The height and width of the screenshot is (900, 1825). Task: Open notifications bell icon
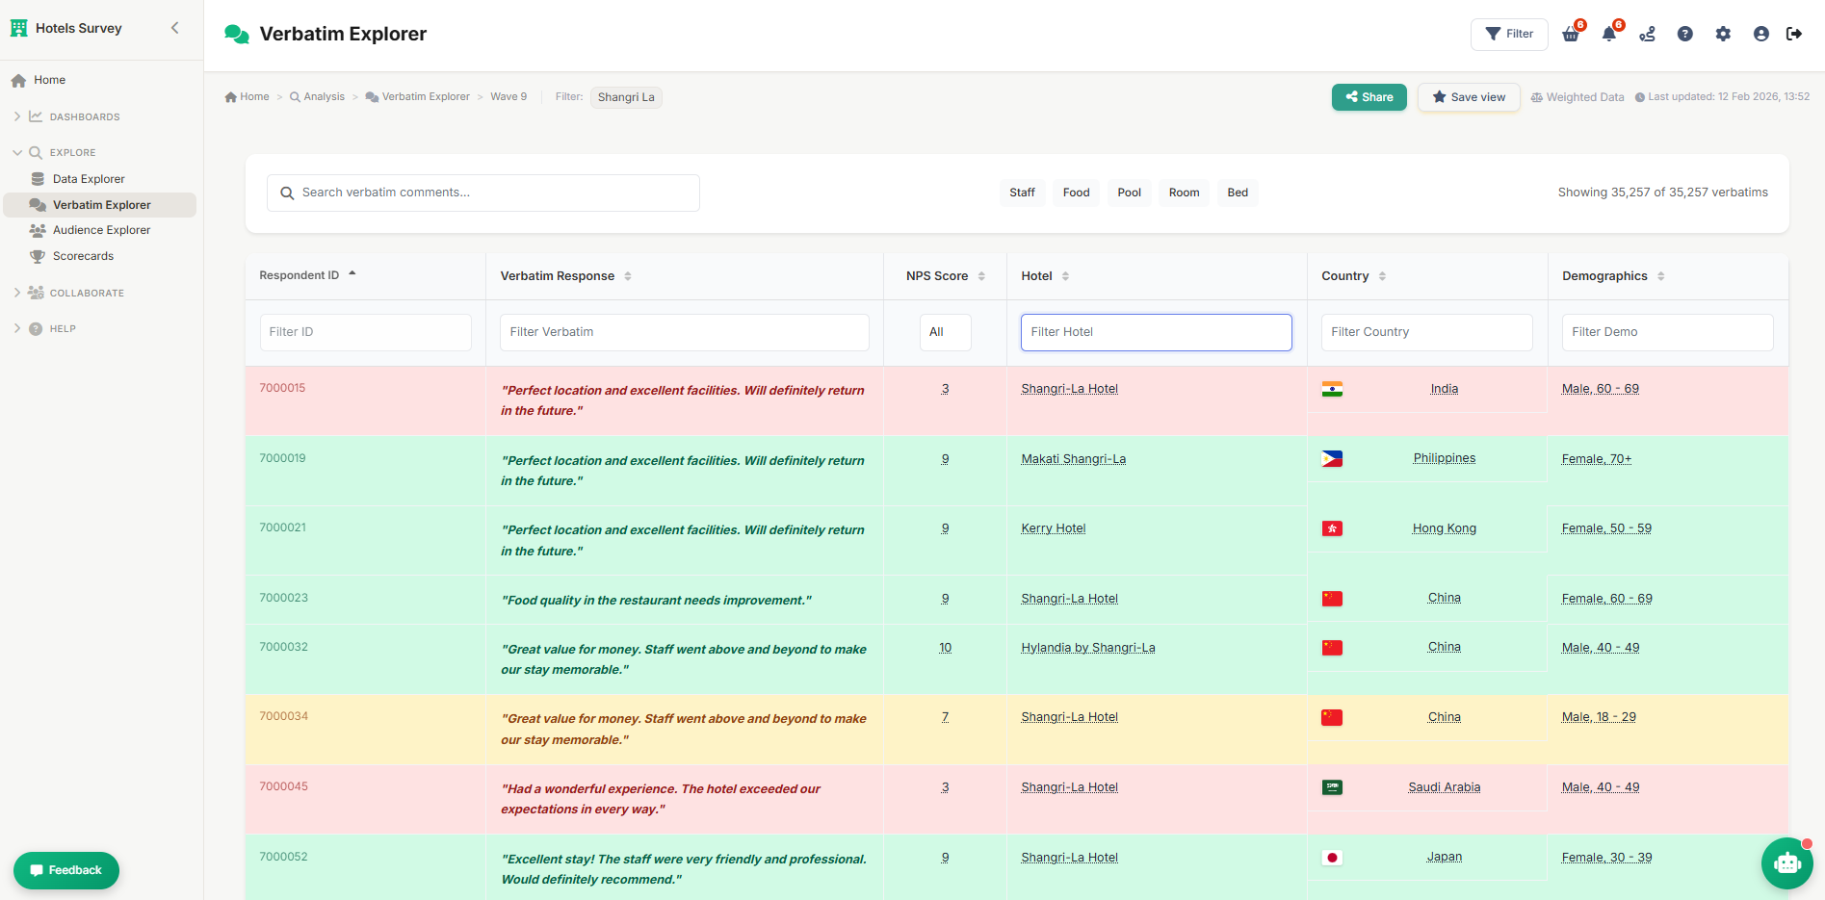click(x=1608, y=34)
